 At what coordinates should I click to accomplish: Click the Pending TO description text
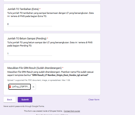point(50,44)
